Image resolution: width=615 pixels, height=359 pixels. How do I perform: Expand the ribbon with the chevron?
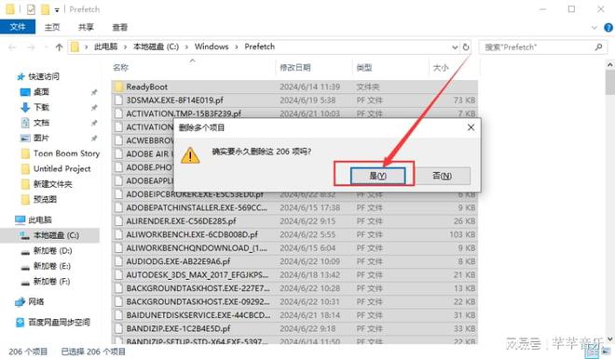[x=594, y=27]
